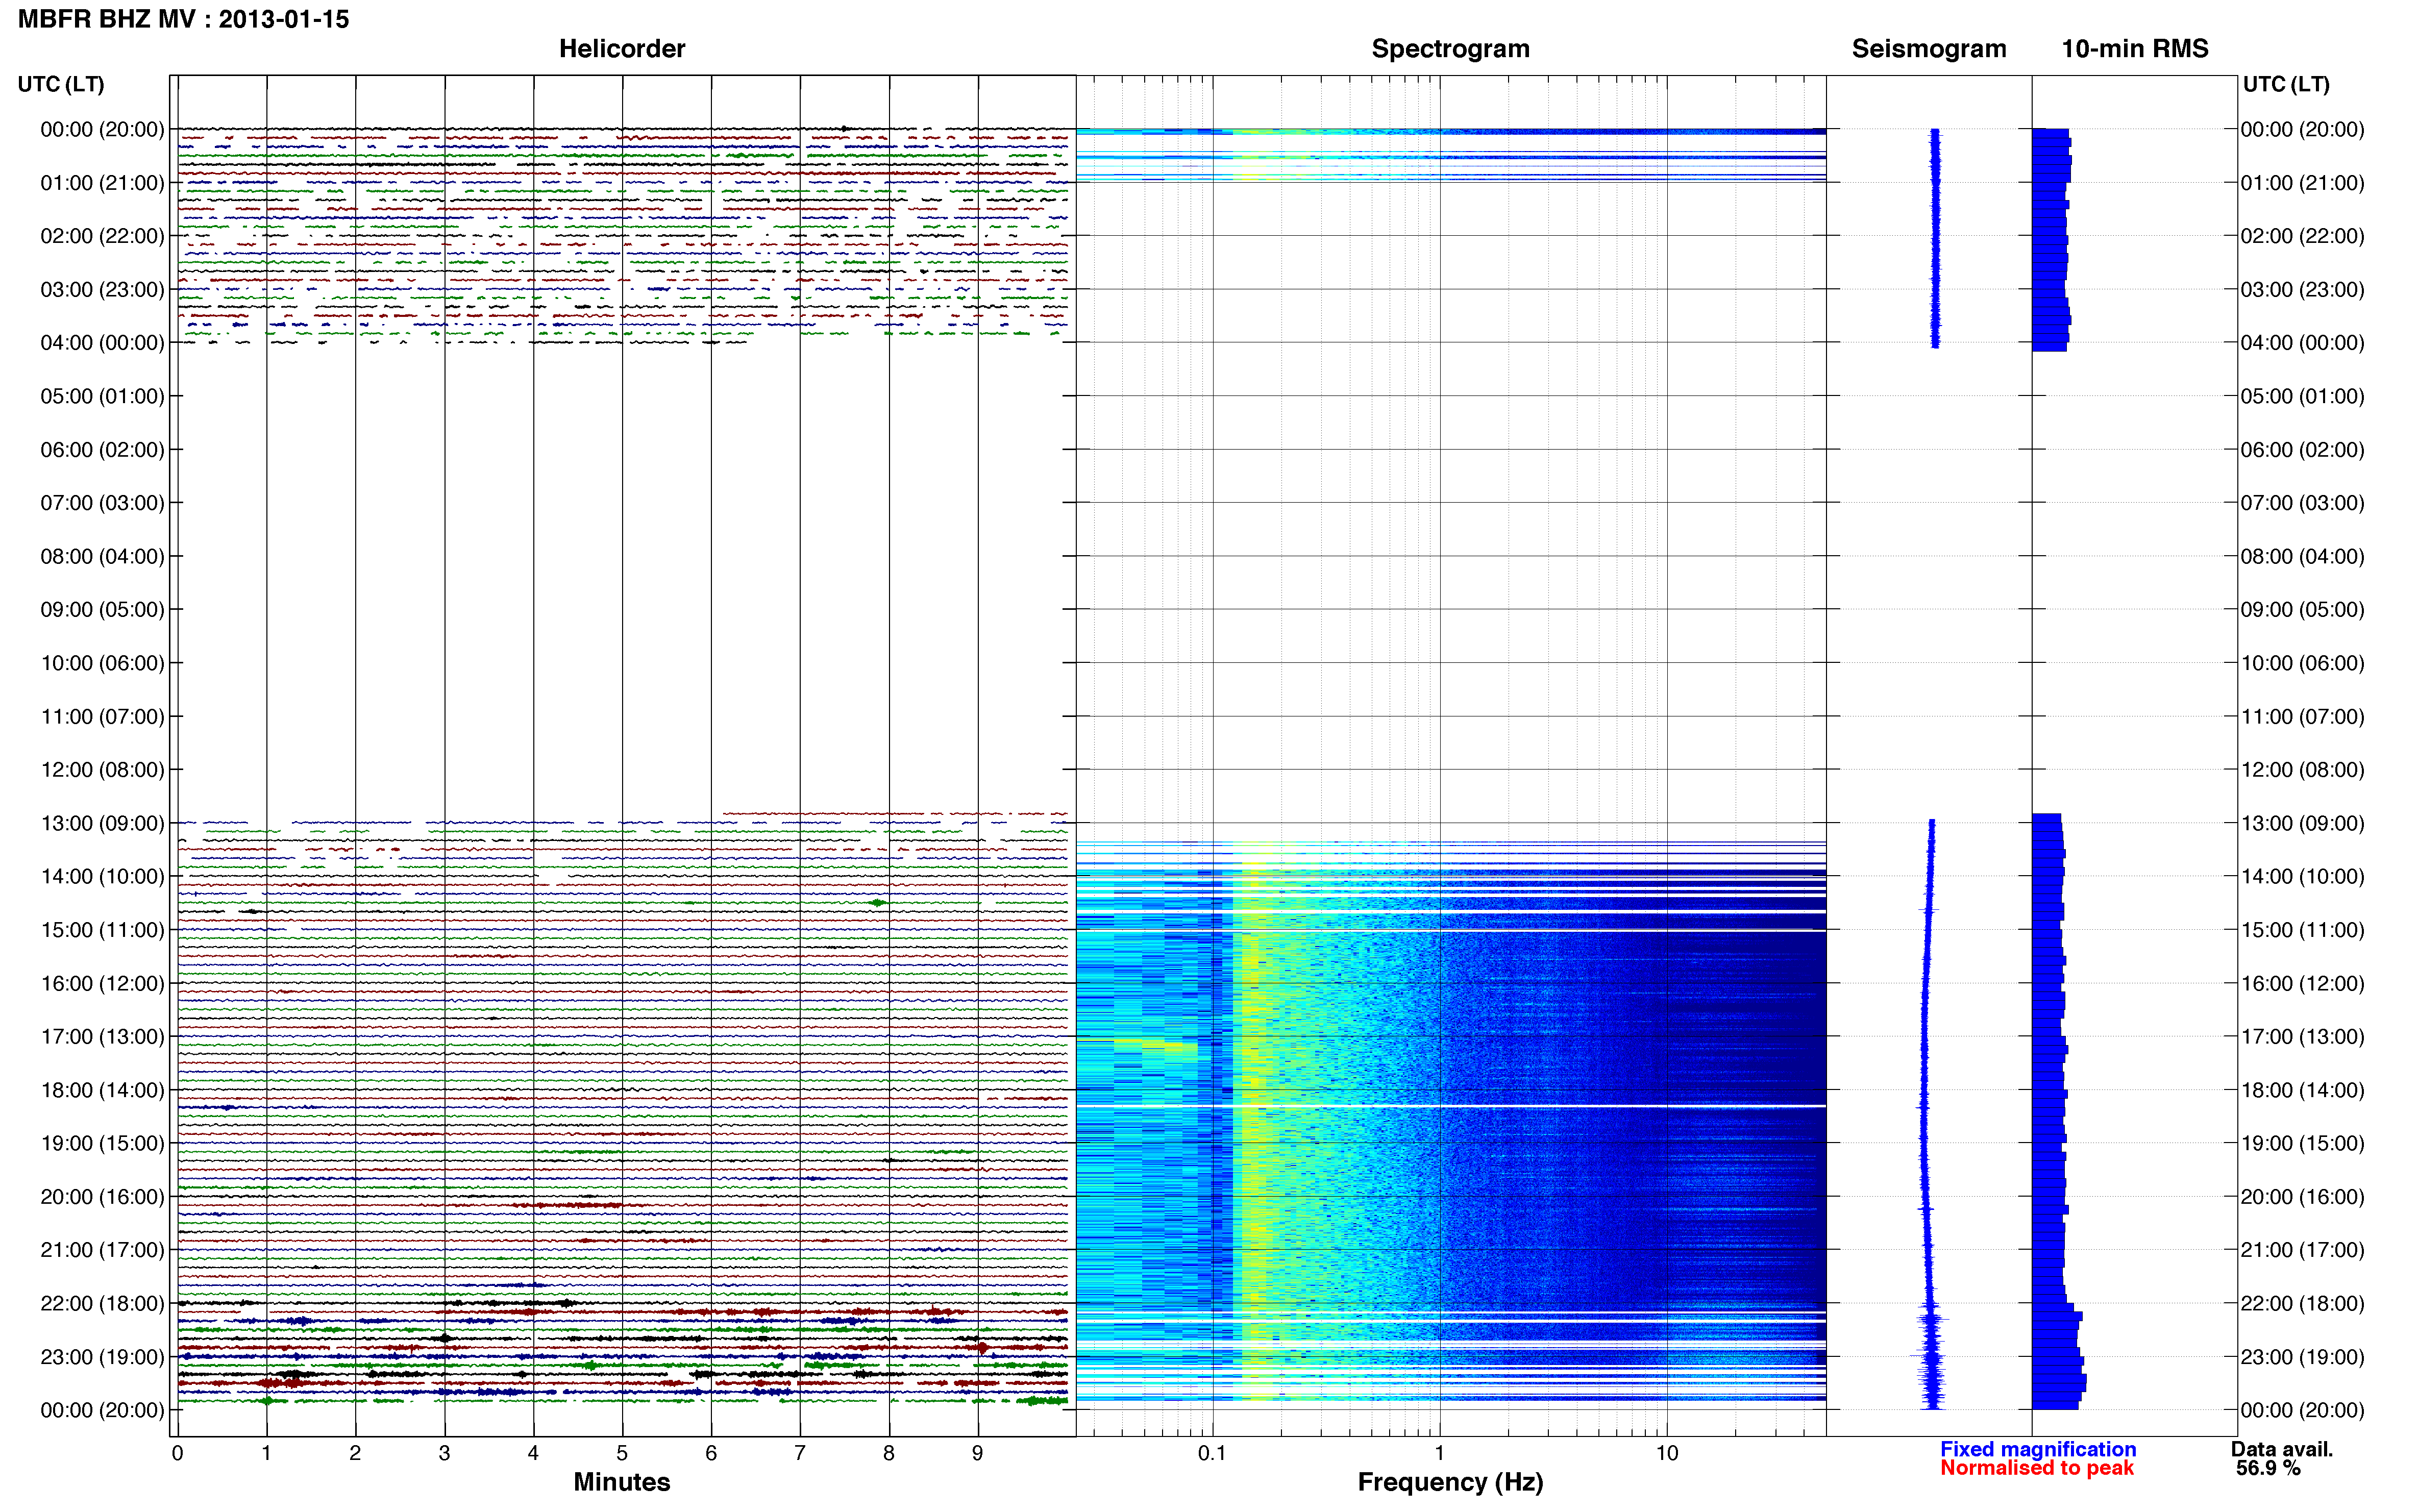Click the "0.1" tick on the frequency axis
Screen dimensions: 2419x1512
coord(1212,1453)
